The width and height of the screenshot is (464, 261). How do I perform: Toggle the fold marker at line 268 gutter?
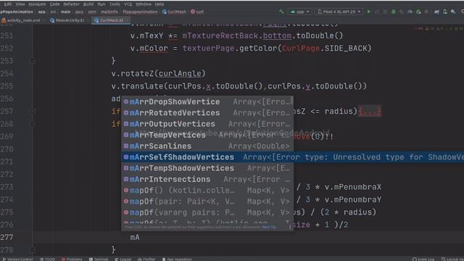coord(32,124)
